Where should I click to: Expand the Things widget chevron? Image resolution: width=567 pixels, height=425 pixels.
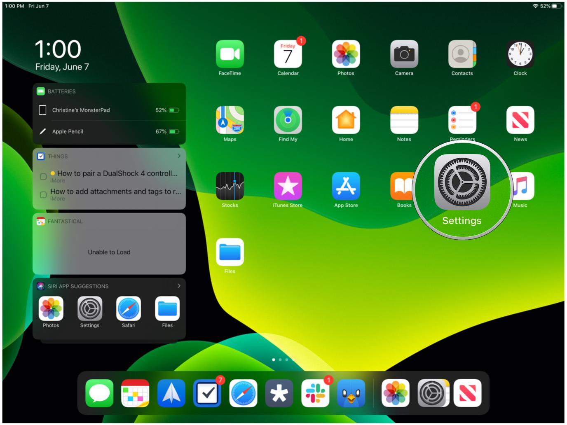(x=179, y=156)
